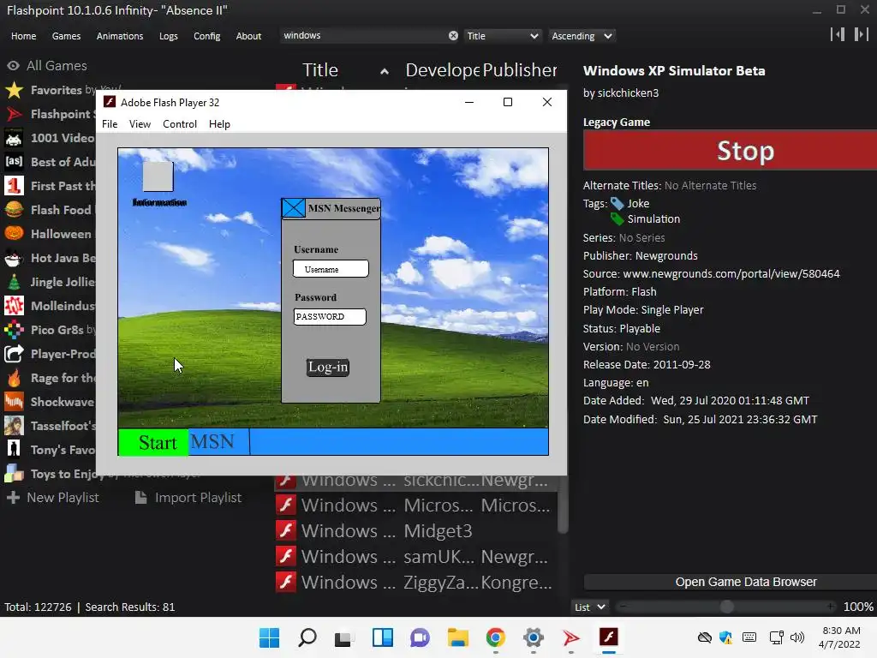Screen dimensions: 877x658
Task: Select the Windows row by samUK...
Action: pos(415,556)
